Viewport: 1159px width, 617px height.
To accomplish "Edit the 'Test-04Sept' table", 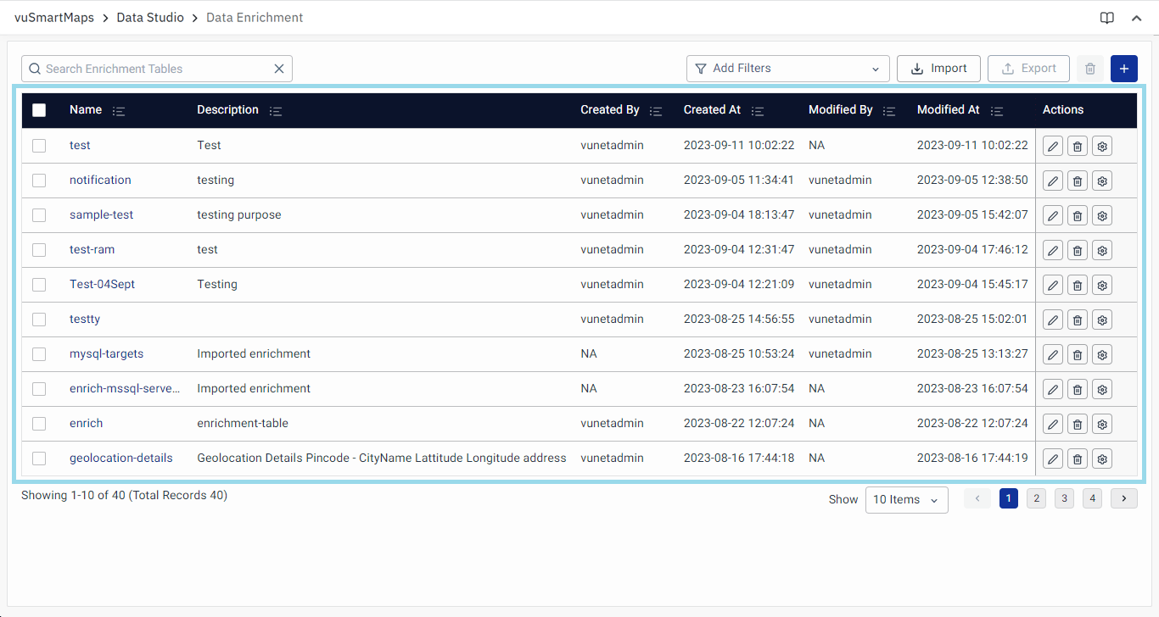I will [x=1052, y=285].
